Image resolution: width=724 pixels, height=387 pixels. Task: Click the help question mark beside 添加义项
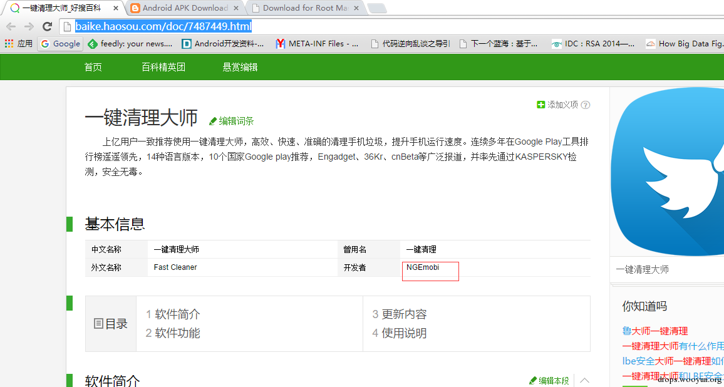[586, 105]
